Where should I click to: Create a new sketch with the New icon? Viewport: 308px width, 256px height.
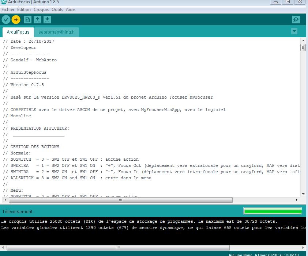pyautogui.click(x=27, y=20)
